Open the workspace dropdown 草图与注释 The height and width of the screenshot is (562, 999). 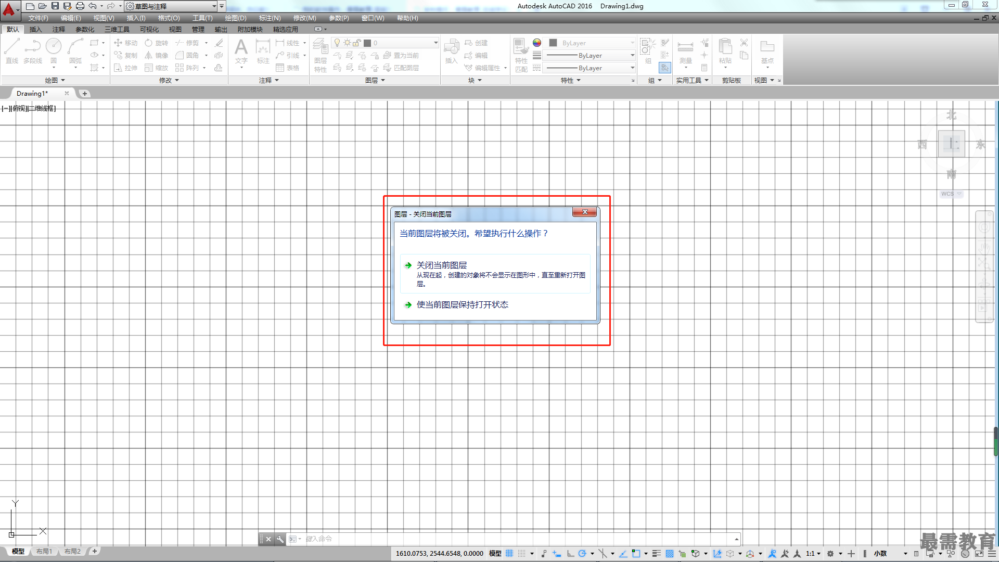(171, 6)
